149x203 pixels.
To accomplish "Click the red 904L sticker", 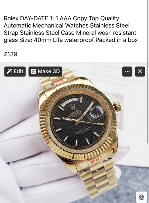I will click(95, 161).
